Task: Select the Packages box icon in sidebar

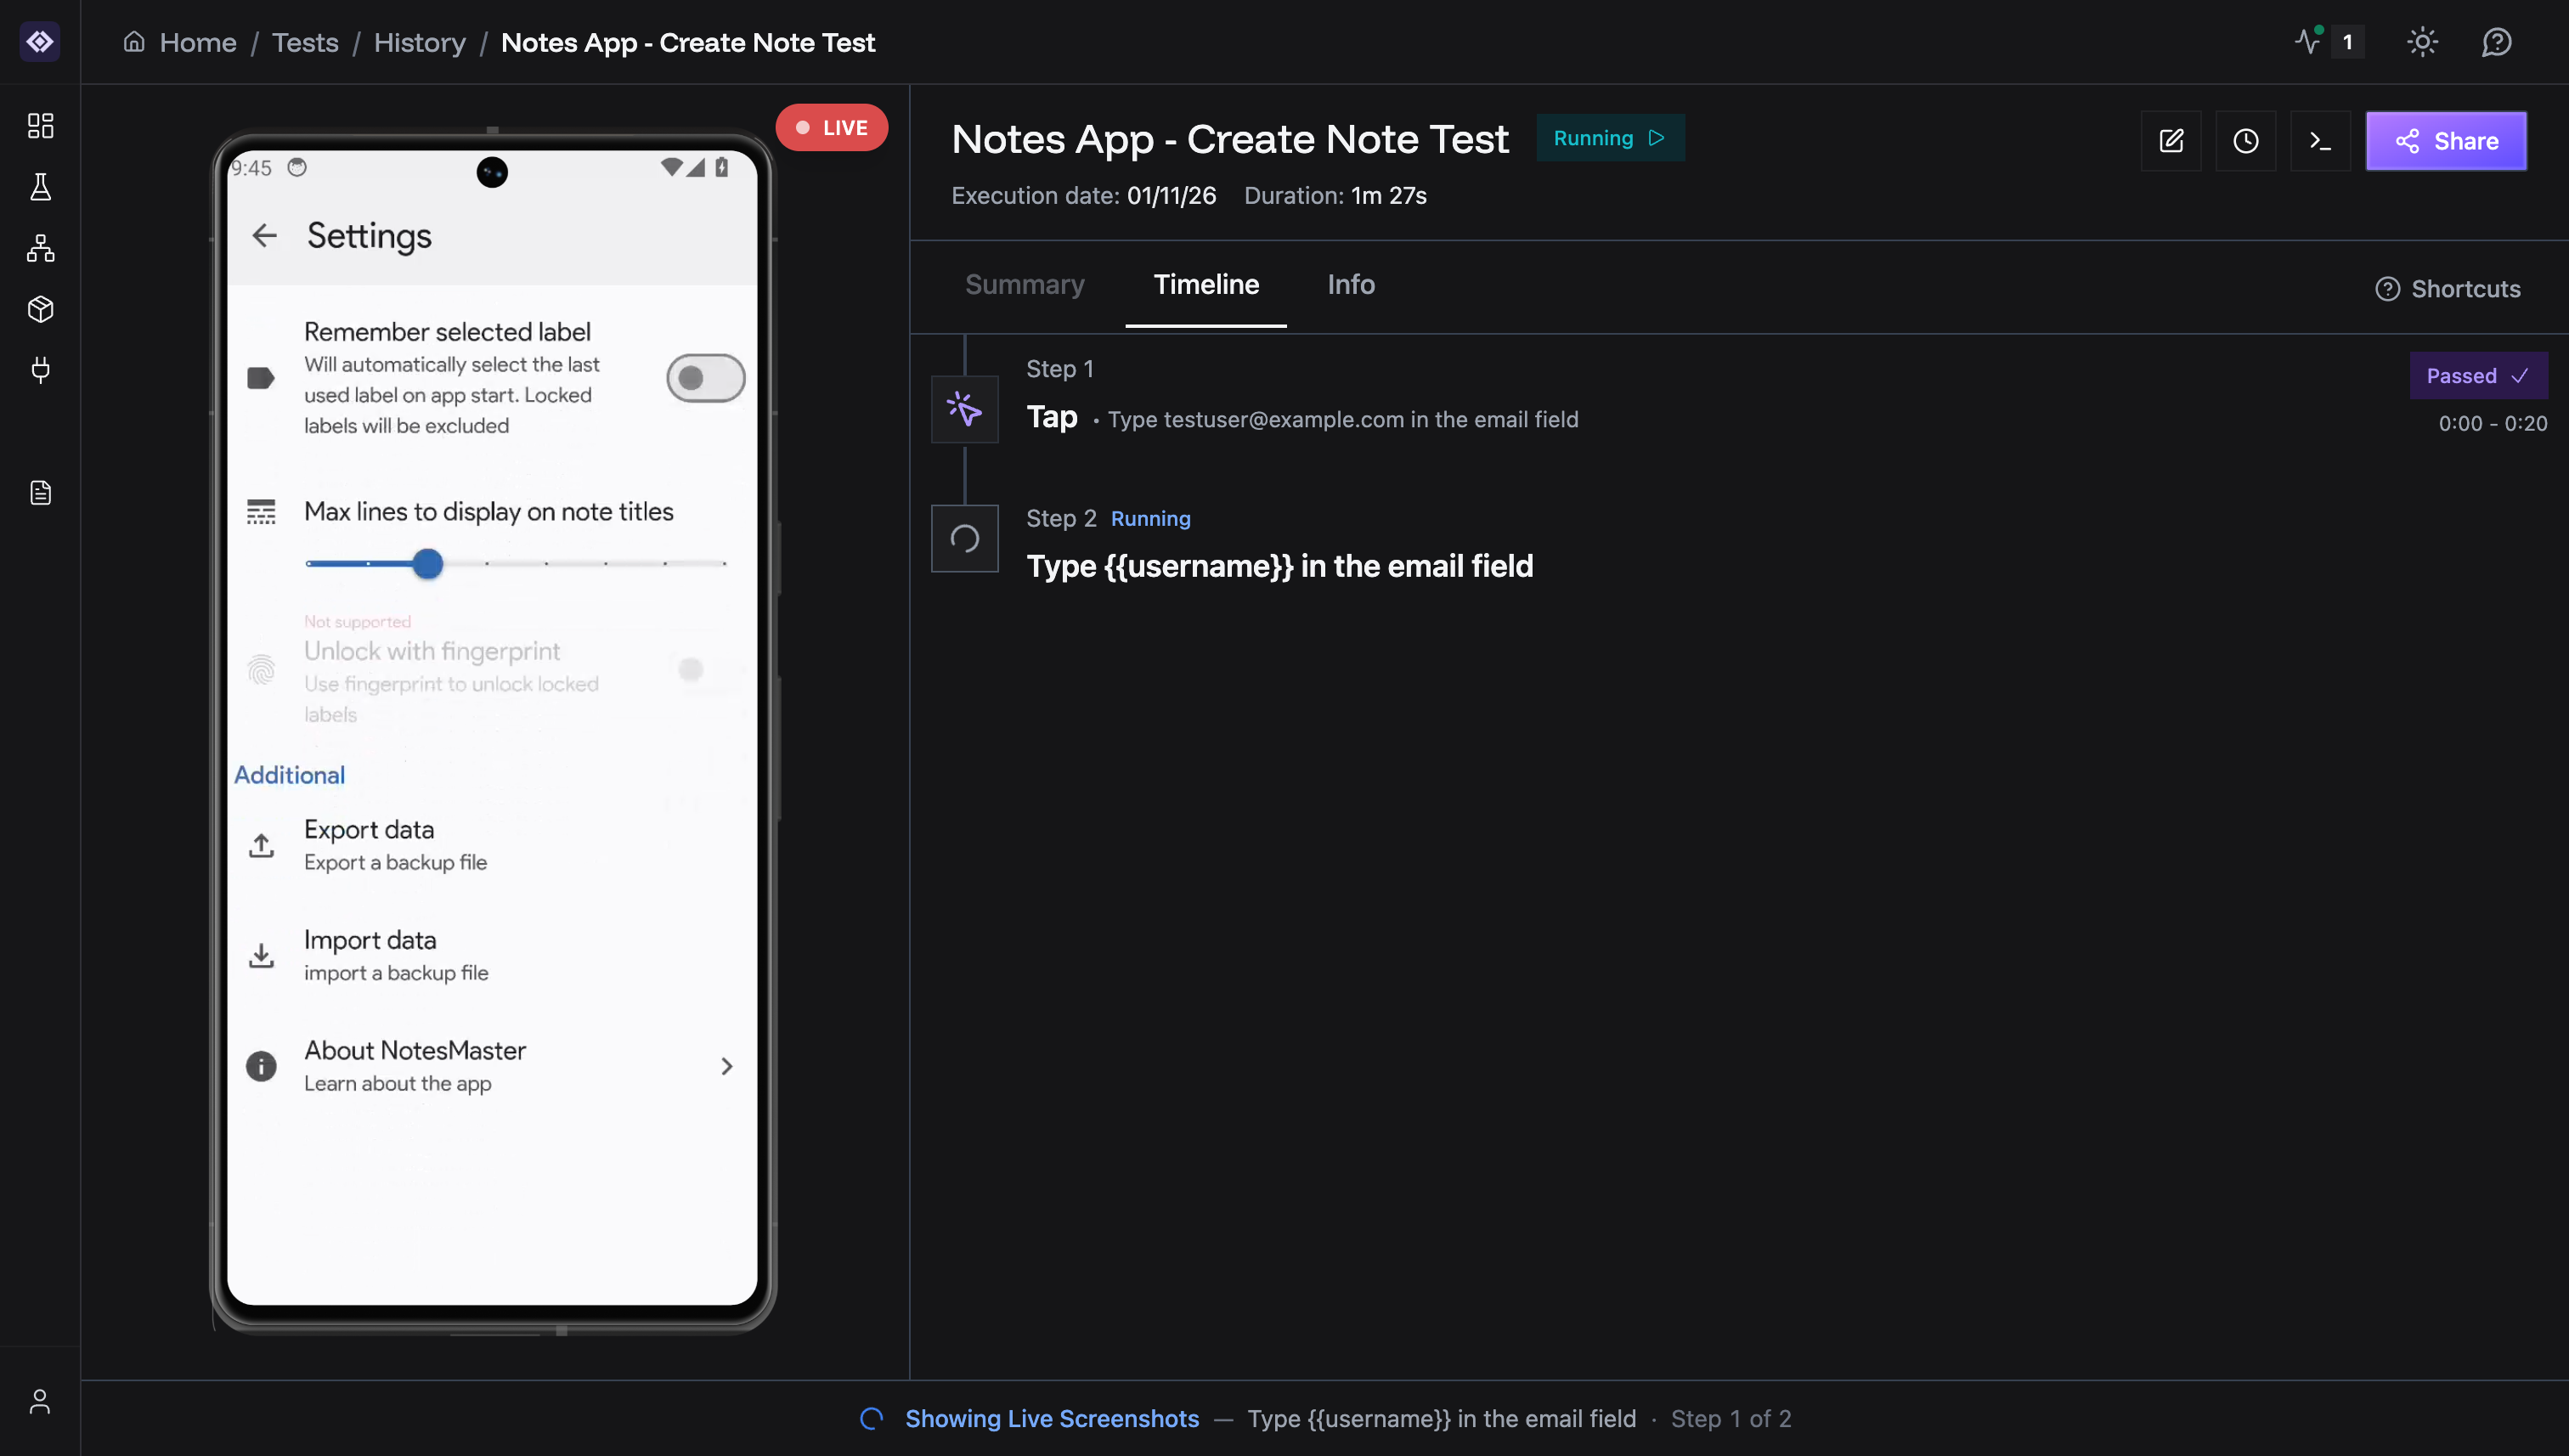Action: pos(40,309)
